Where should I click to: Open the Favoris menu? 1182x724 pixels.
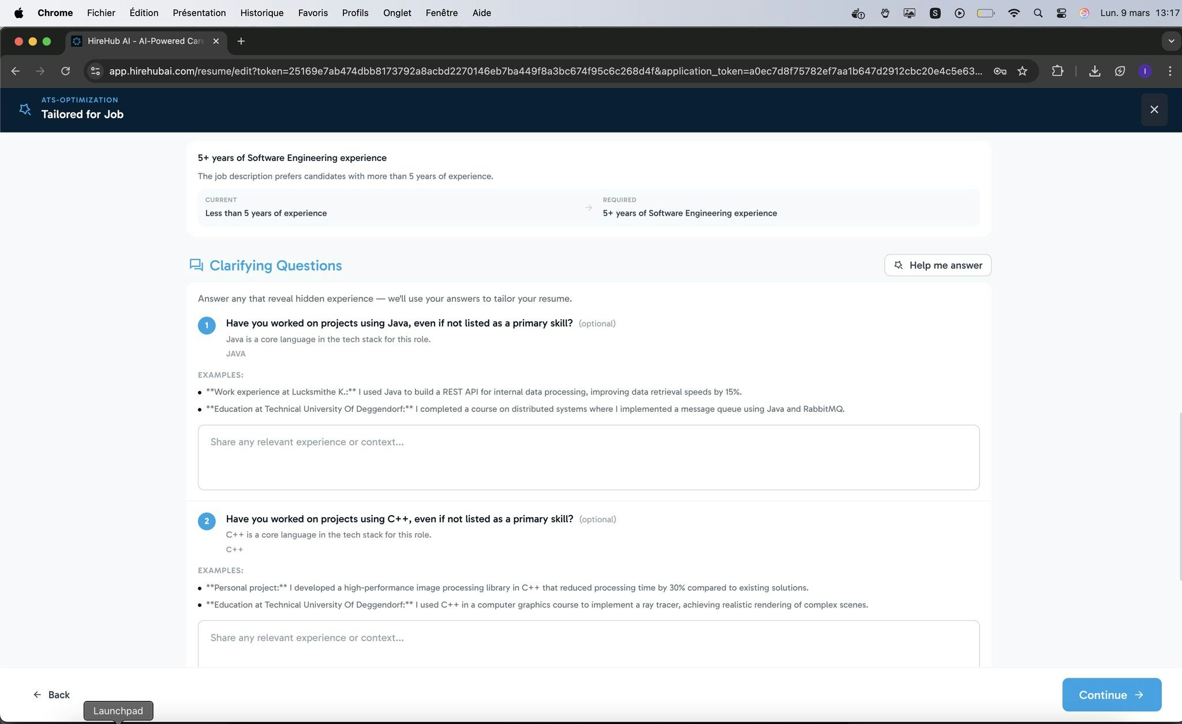coord(312,13)
